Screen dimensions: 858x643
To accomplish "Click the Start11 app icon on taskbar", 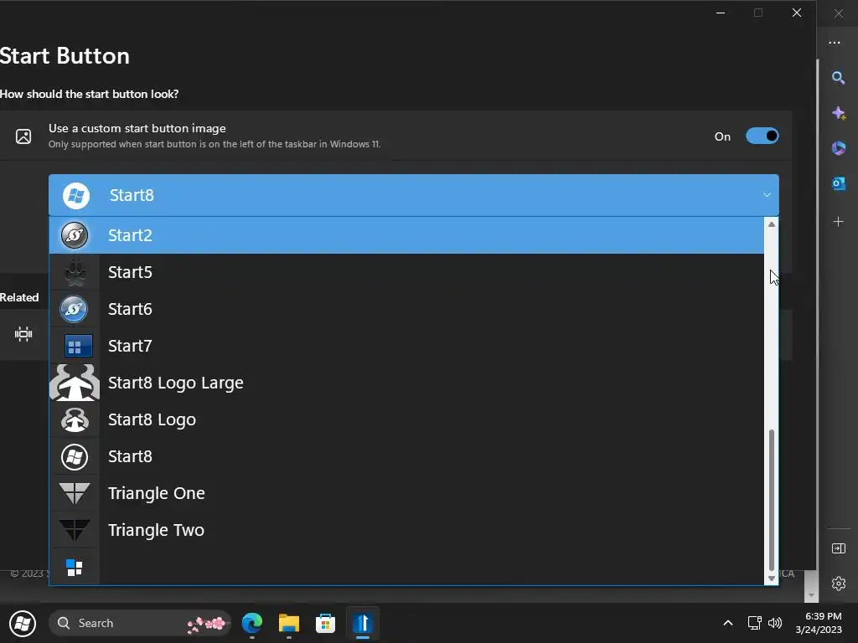I will (362, 623).
